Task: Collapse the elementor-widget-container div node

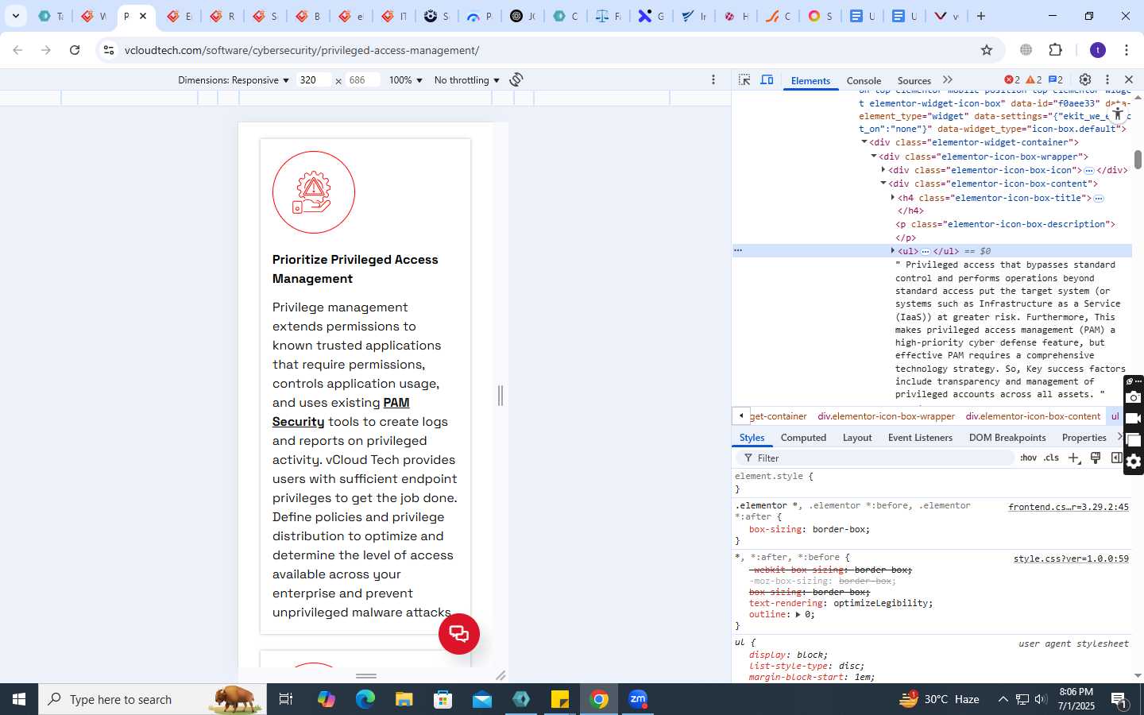Action: tap(864, 142)
